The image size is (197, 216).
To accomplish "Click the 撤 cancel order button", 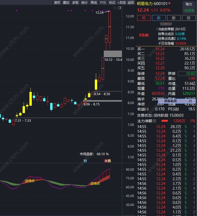I will 174,18.
